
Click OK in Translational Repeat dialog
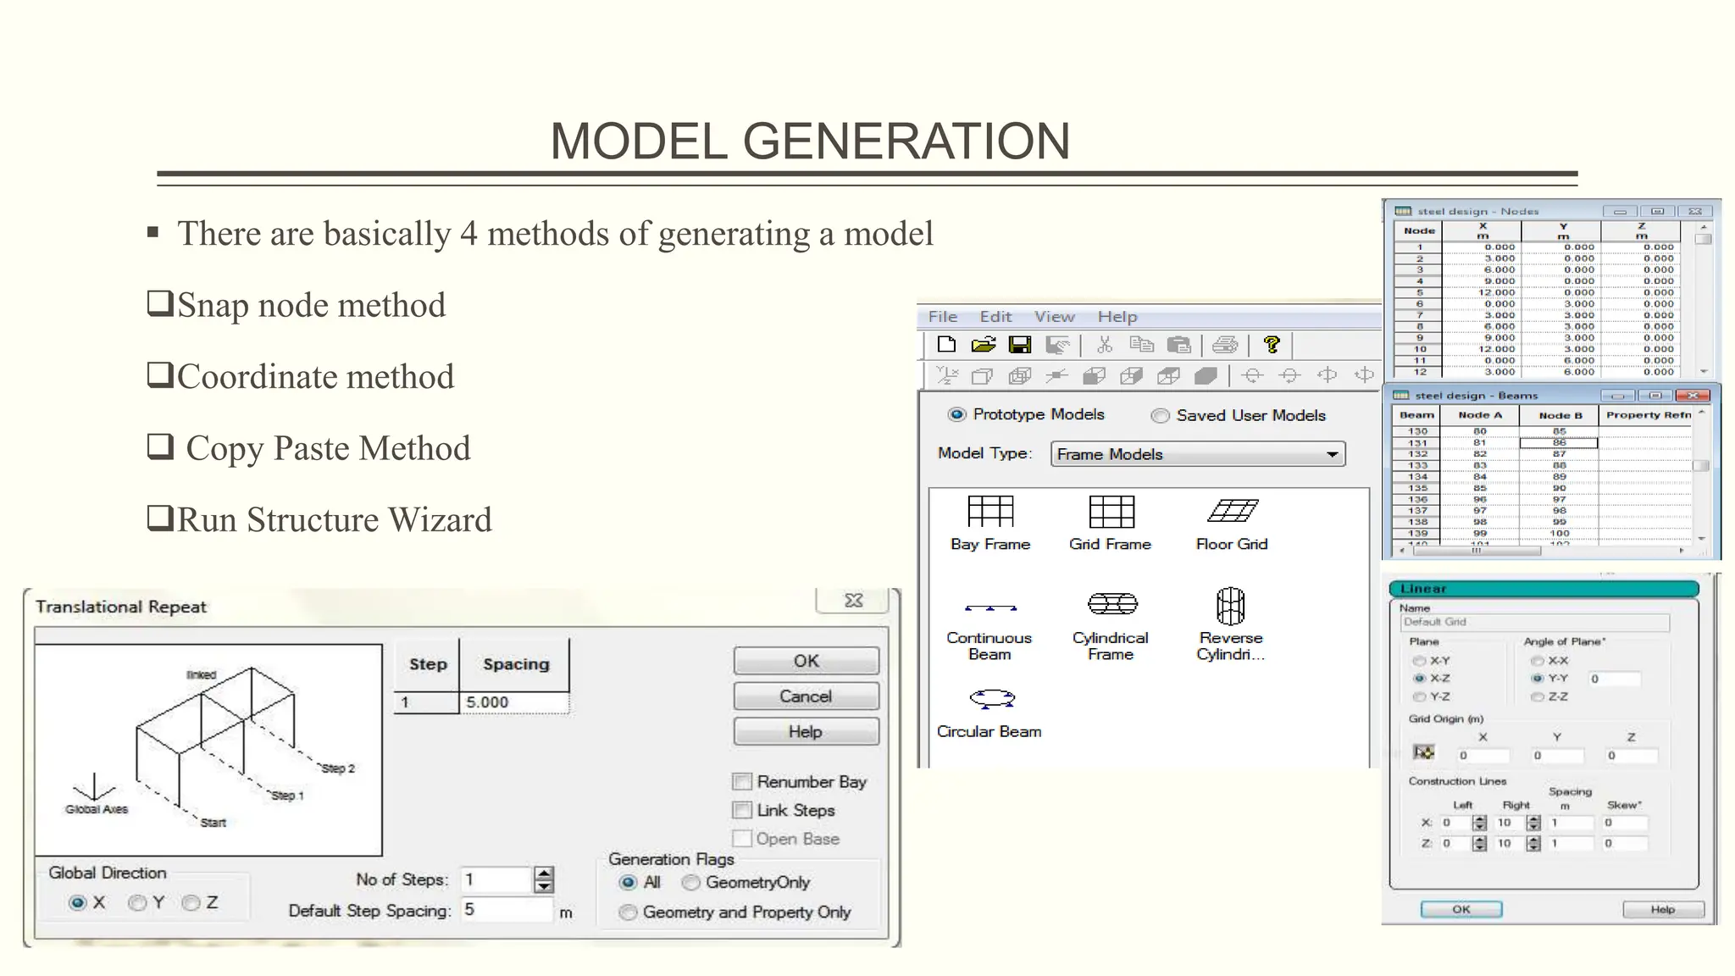806,661
